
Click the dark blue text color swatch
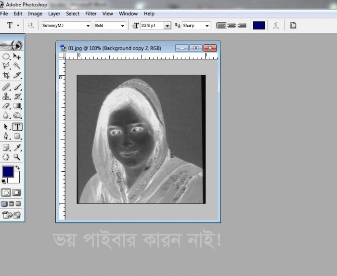tap(259, 25)
